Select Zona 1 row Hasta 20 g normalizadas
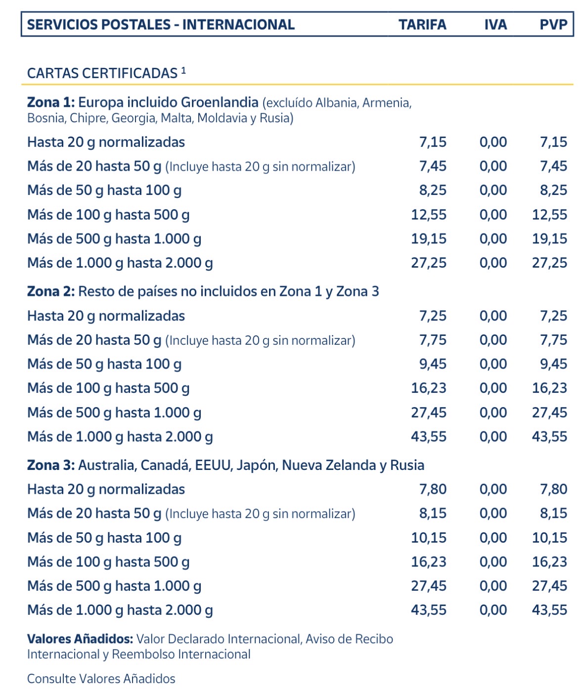The image size is (583, 698). click(x=106, y=142)
